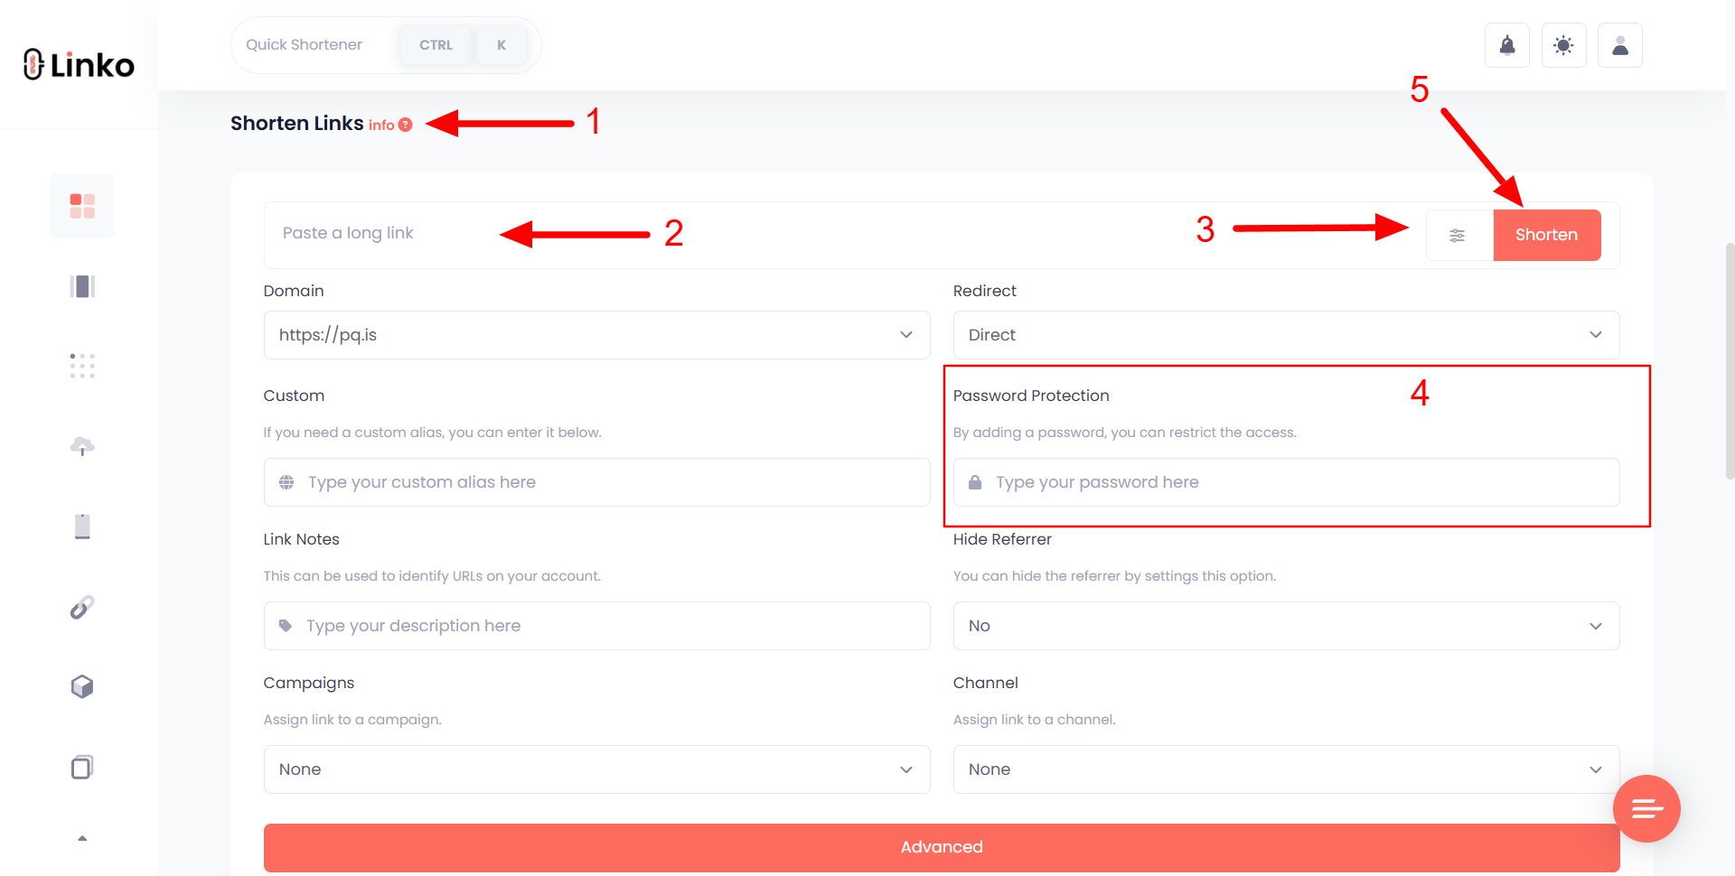The width and height of the screenshot is (1735, 876).
Task: Click the Linko logo
Action: point(79,64)
